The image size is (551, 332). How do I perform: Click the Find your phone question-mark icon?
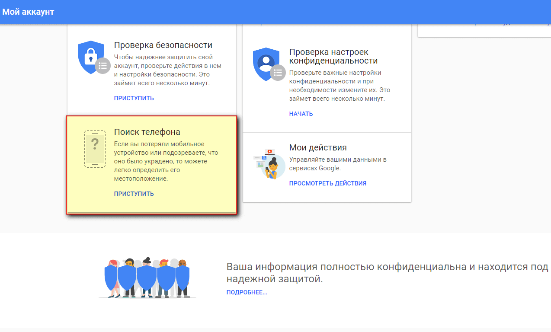click(95, 149)
